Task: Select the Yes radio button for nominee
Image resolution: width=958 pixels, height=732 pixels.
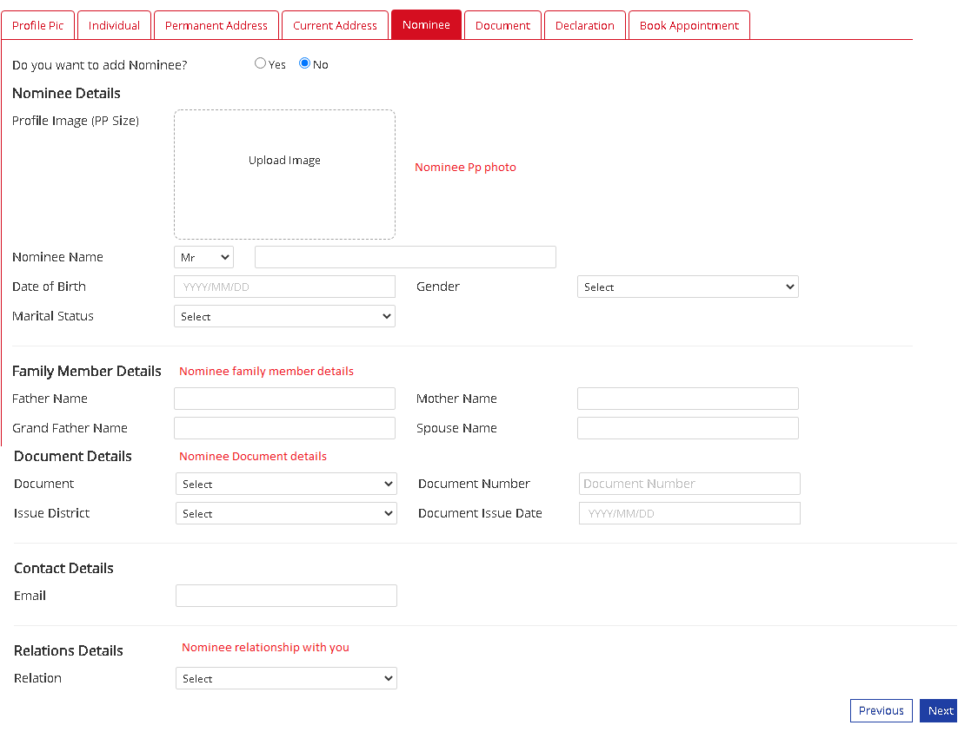Action: (x=260, y=63)
